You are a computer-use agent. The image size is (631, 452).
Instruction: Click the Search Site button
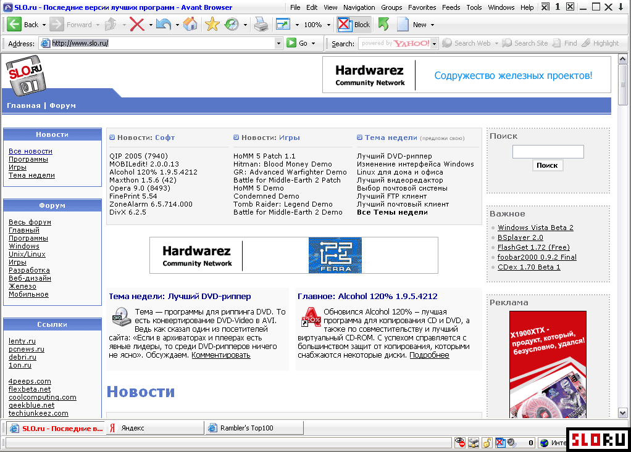point(525,43)
